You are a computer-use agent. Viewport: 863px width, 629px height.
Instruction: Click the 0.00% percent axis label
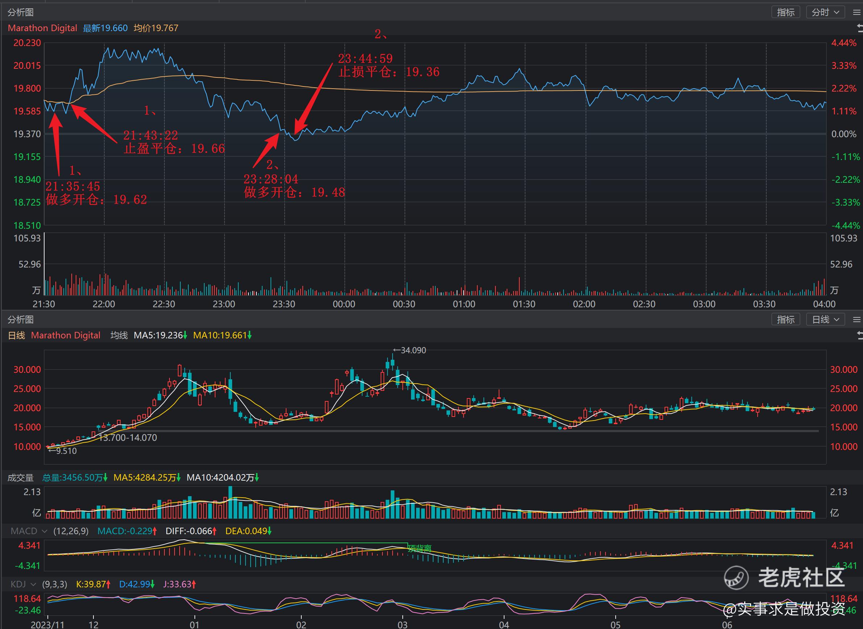click(844, 134)
